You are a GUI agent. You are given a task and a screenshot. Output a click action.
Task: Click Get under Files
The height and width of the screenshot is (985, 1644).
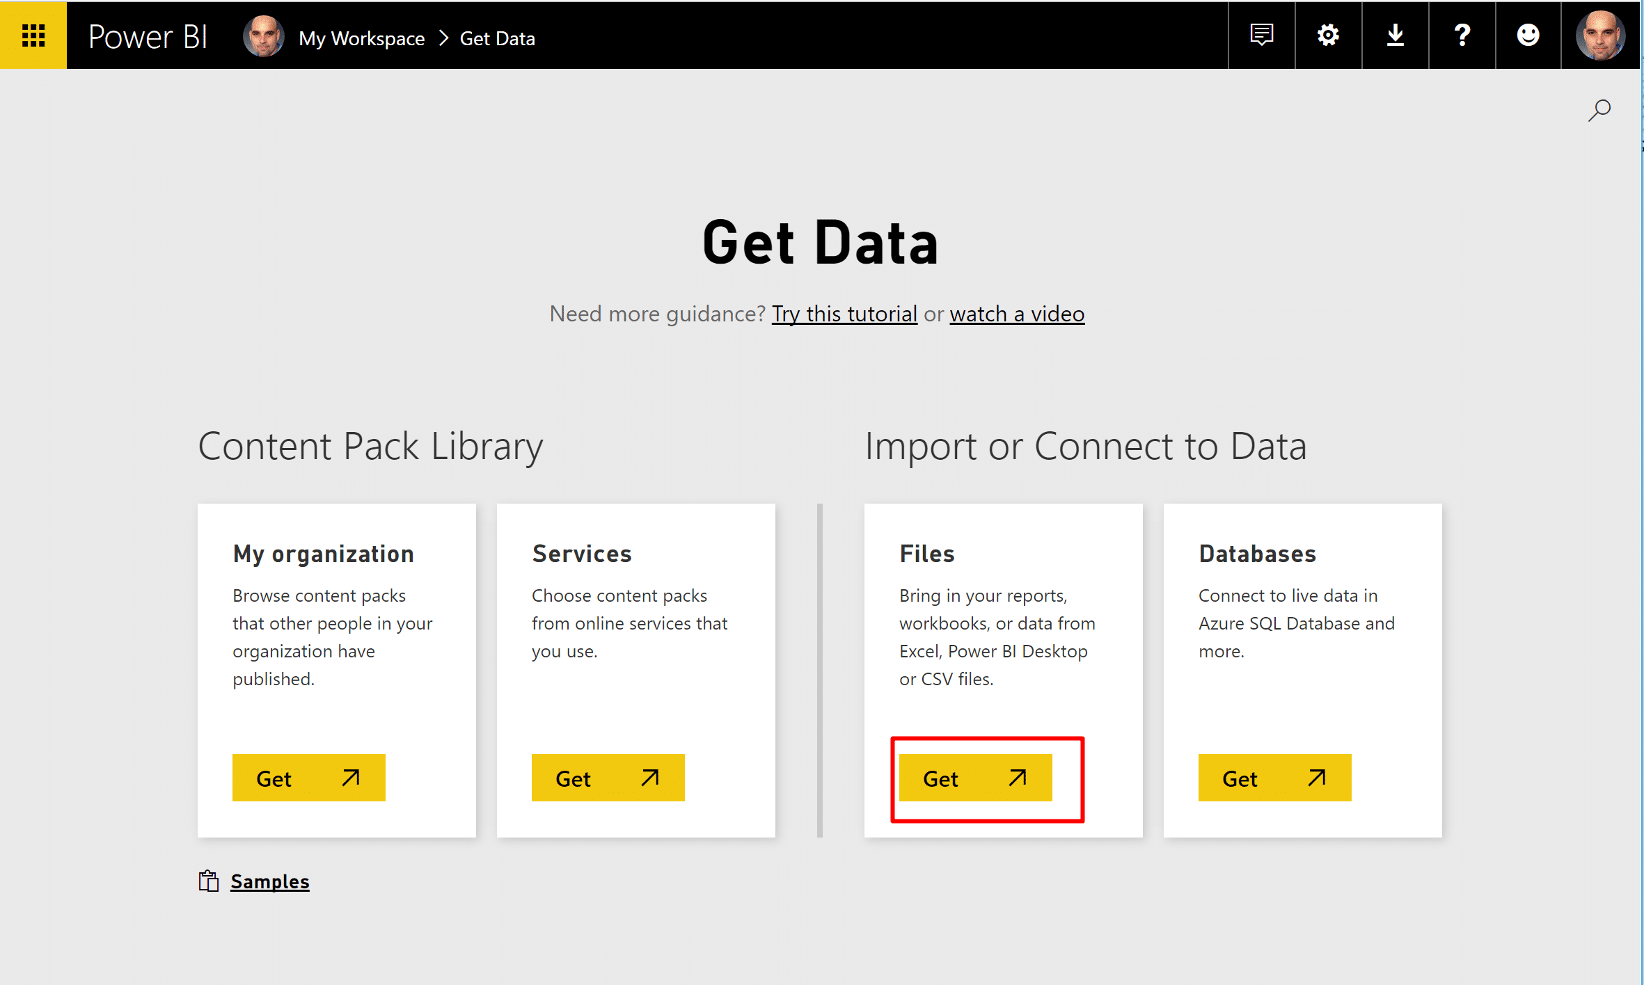[975, 778]
